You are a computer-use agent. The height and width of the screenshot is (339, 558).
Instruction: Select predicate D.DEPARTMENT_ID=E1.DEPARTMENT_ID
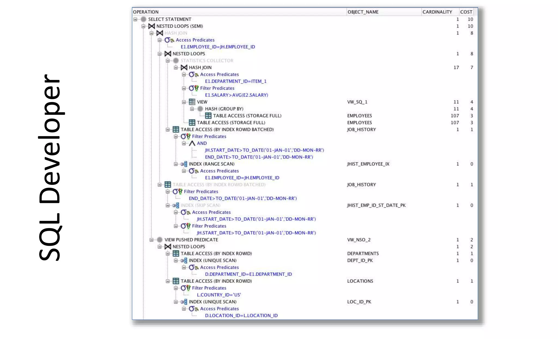[248, 274]
